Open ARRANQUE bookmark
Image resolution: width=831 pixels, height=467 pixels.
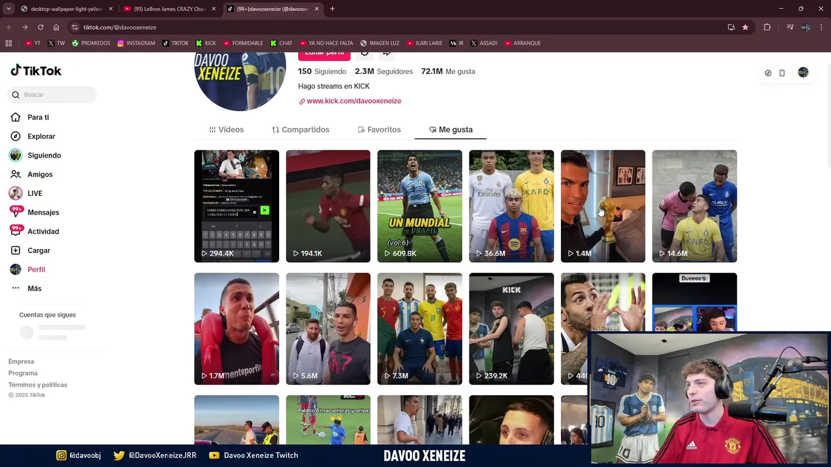pos(522,43)
